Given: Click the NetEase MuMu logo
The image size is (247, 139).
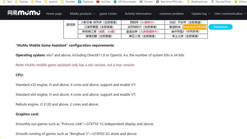Looking at the screenshot, I should pos(24,13).
